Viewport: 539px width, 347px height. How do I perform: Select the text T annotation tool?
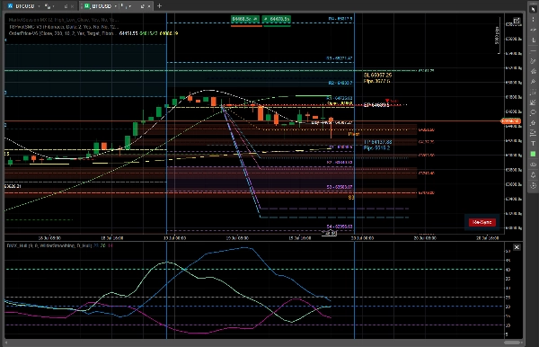[x=533, y=144]
